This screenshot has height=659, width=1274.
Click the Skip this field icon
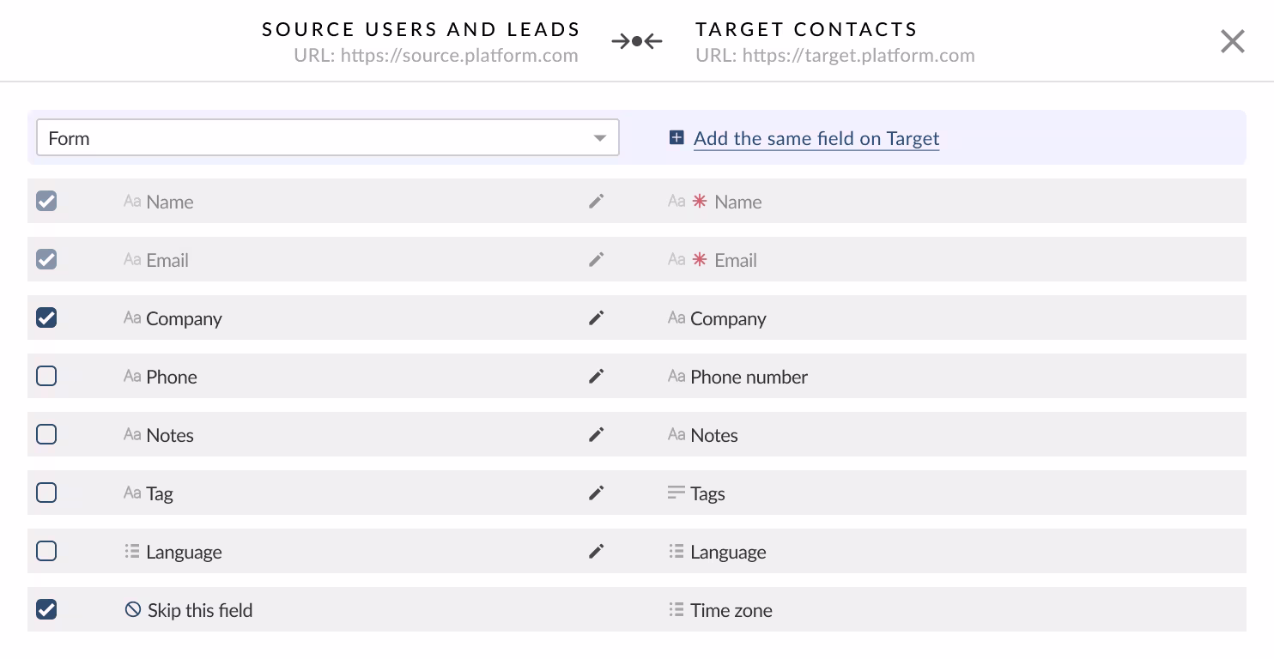(x=132, y=610)
